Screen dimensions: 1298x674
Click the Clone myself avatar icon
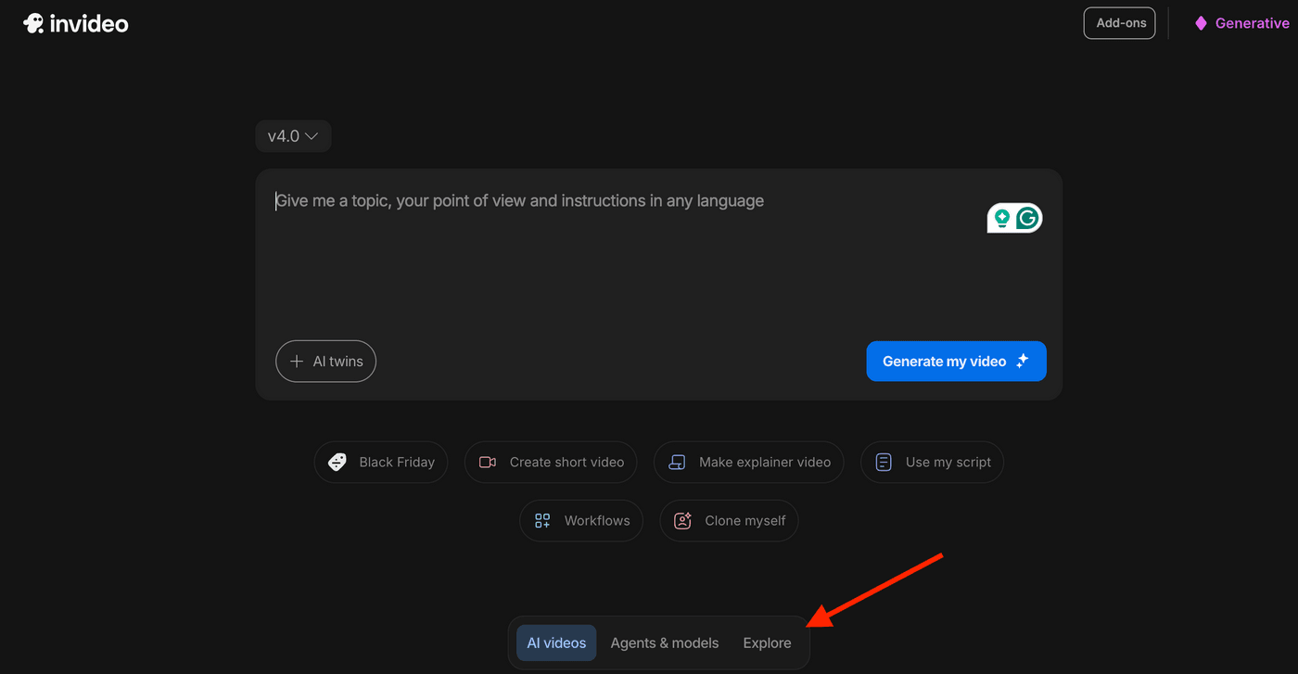[x=683, y=521]
